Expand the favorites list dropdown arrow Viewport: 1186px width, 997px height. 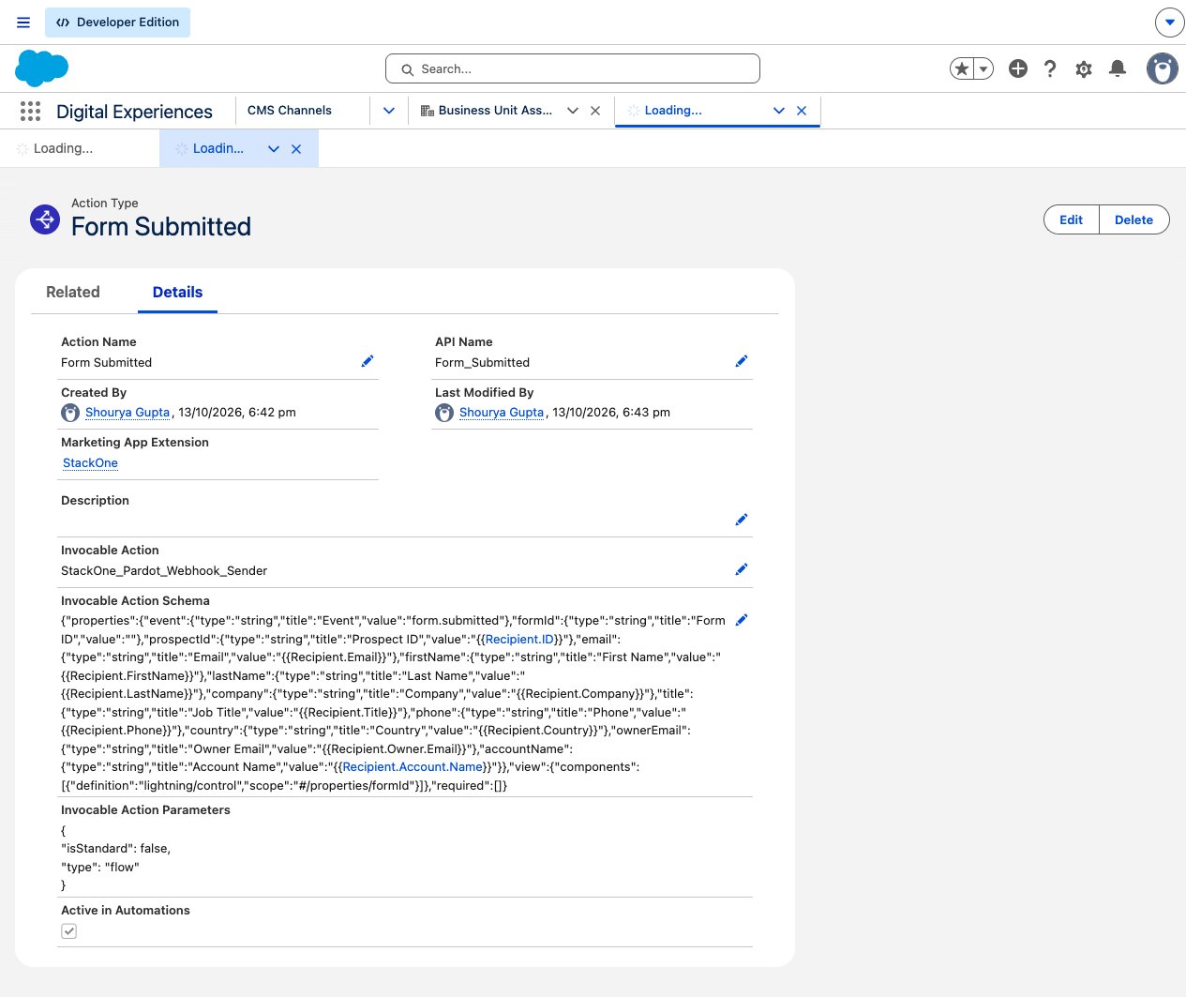(x=983, y=68)
